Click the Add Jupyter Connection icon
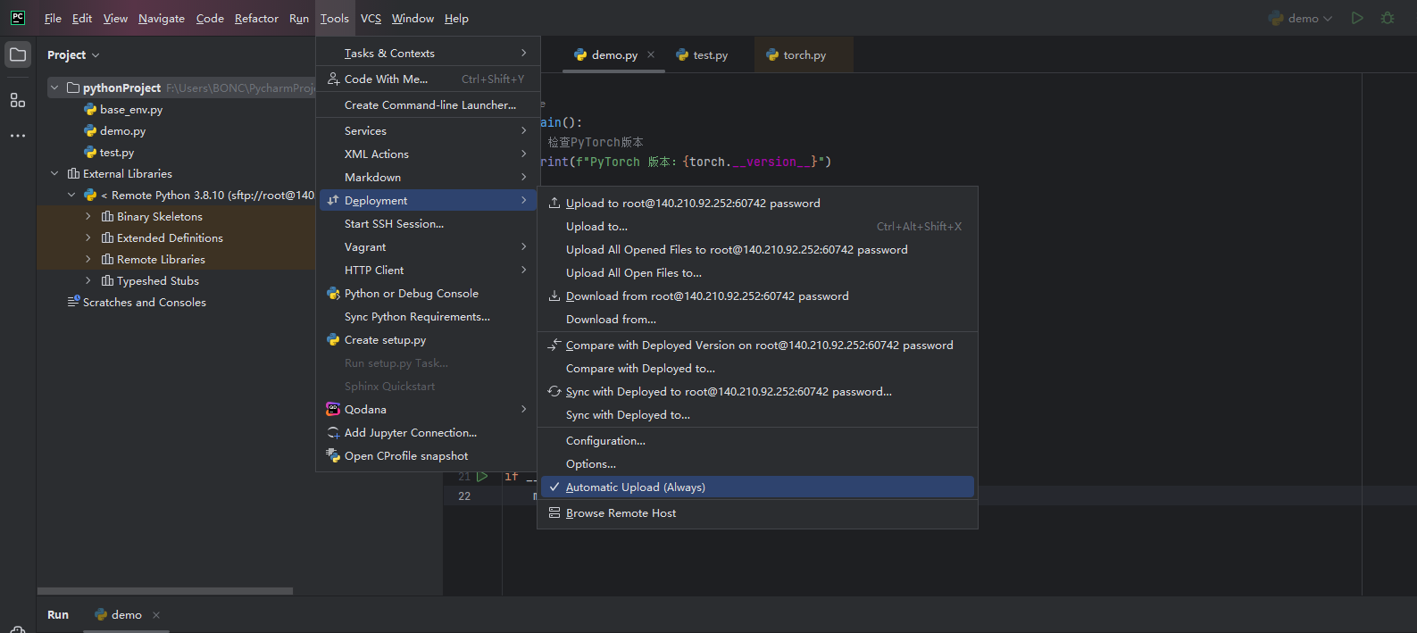 [333, 432]
